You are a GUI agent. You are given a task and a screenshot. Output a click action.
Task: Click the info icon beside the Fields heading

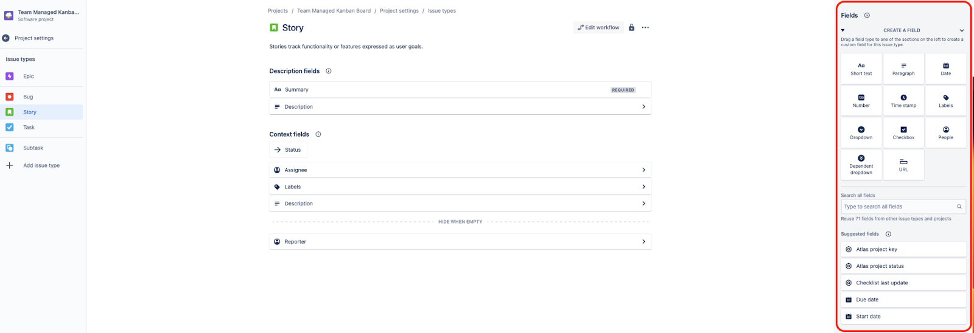pos(867,15)
